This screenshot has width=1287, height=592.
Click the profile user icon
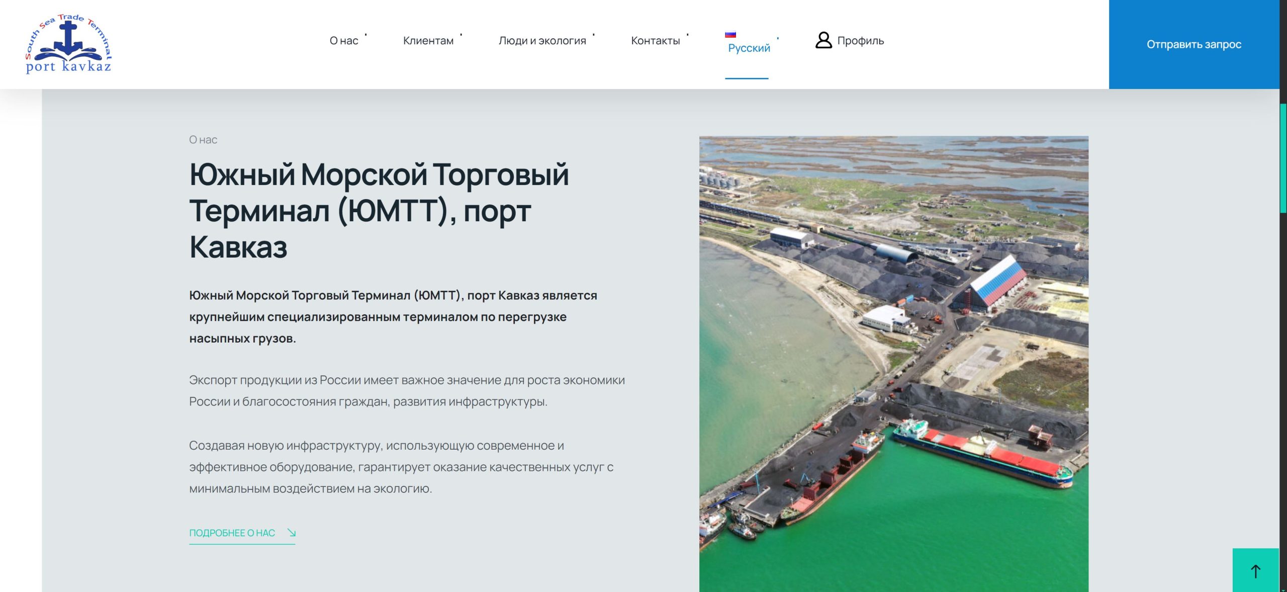click(823, 40)
